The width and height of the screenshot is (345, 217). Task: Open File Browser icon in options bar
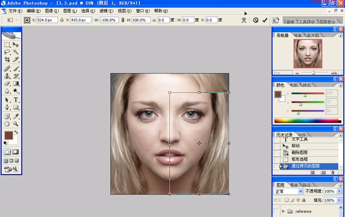275,20
